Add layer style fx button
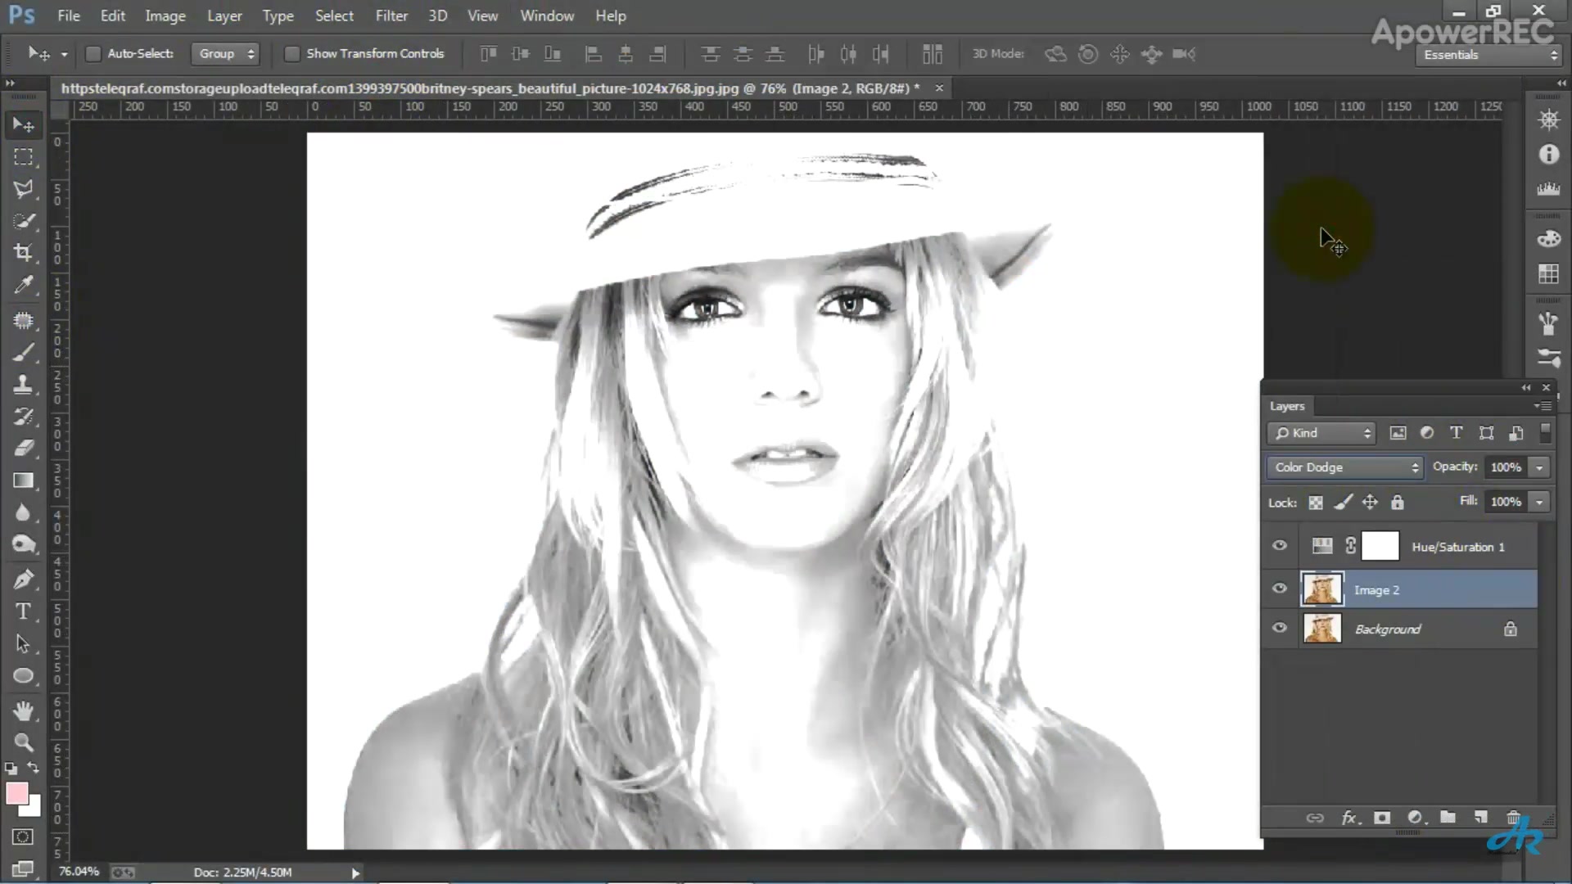The height and width of the screenshot is (884, 1572). pyautogui.click(x=1349, y=818)
